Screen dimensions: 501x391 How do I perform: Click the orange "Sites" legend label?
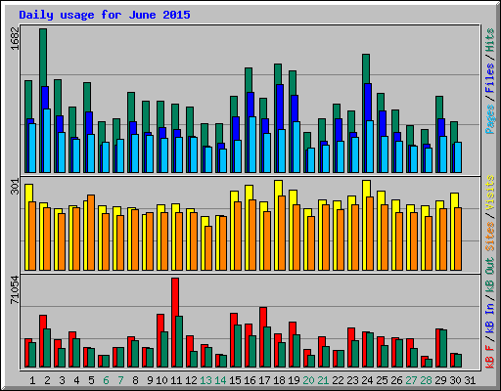(x=489, y=237)
